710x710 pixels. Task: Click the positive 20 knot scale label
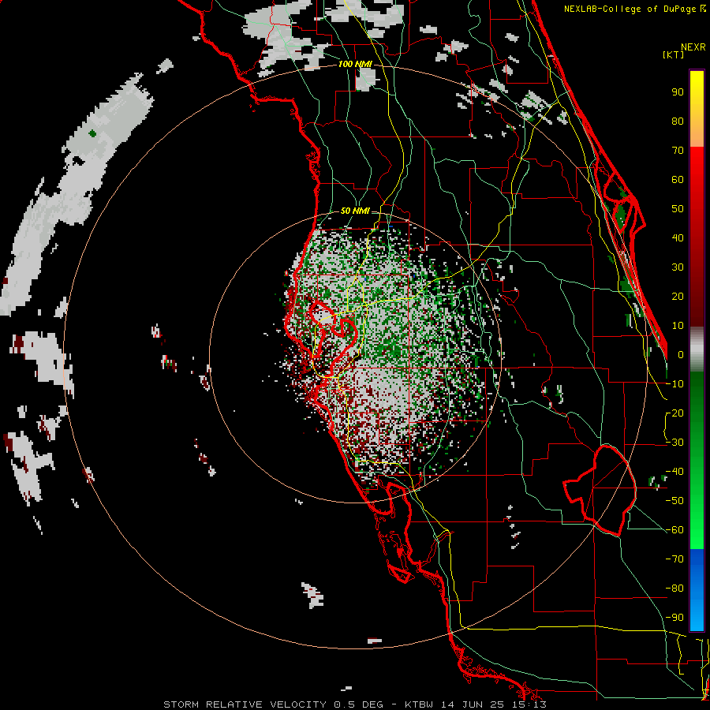pyautogui.click(x=678, y=297)
